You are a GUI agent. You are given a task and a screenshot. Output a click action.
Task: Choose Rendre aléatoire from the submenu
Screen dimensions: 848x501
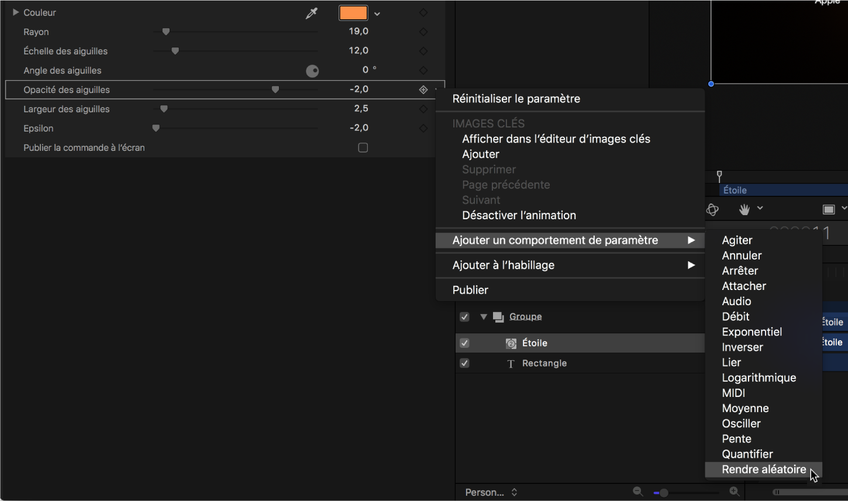[x=763, y=469]
